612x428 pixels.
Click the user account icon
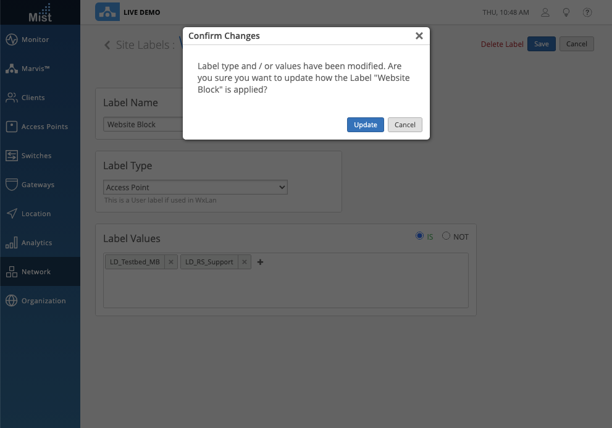(x=545, y=12)
